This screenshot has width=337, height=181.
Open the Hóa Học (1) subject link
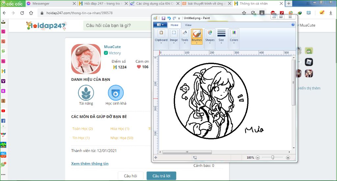[x=120, y=129]
